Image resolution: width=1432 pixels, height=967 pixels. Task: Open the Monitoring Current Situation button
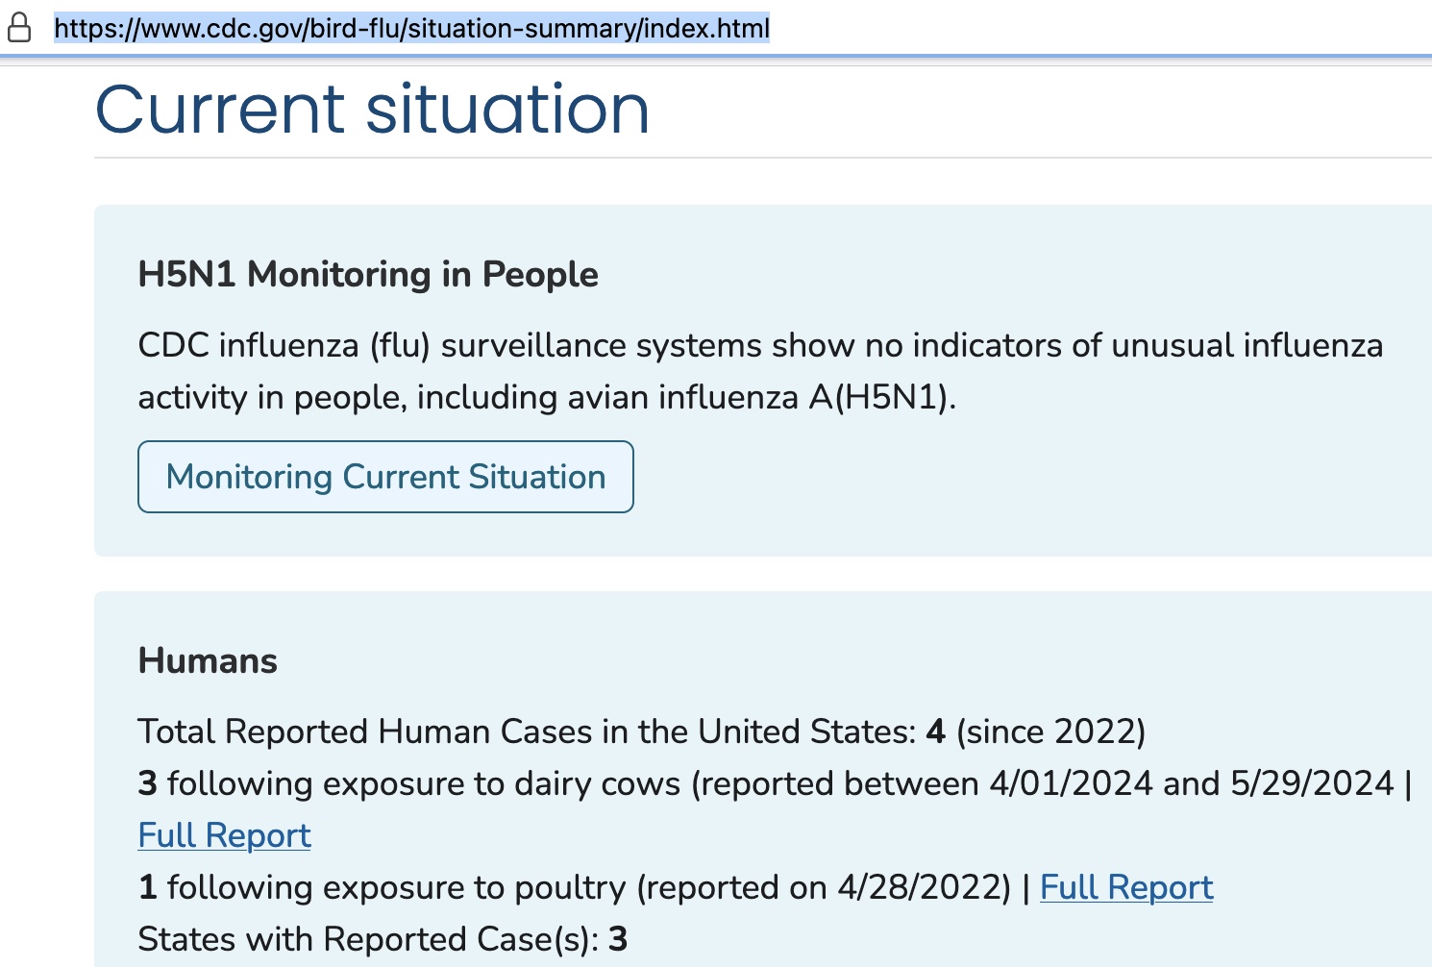point(385,477)
